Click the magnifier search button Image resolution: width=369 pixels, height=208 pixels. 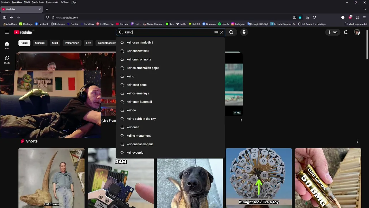coord(231,32)
